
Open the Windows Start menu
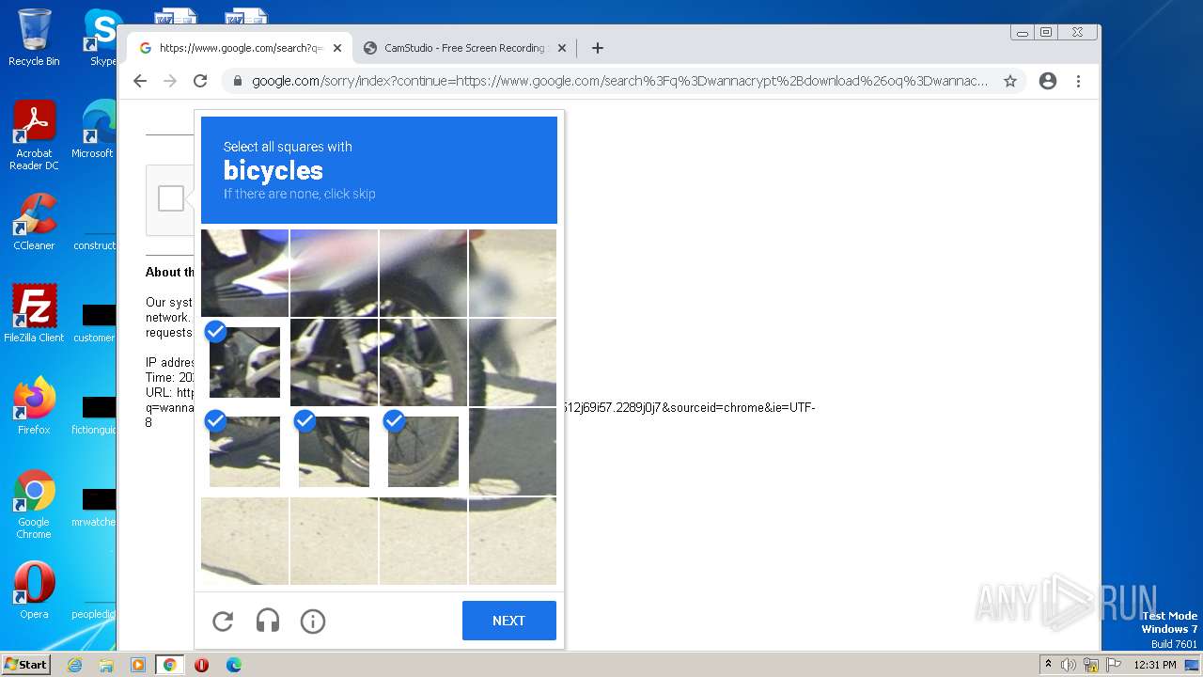(25, 665)
